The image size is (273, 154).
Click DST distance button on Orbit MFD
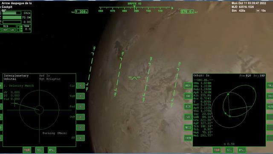pyautogui.click(x=270, y=96)
